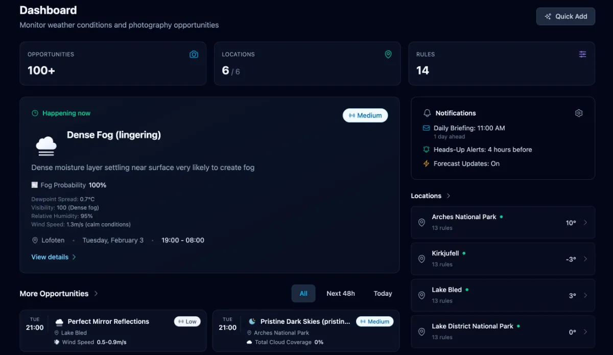The height and width of the screenshot is (355, 613).
Task: Click the camera icon in Opportunities card
Action: (x=194, y=54)
